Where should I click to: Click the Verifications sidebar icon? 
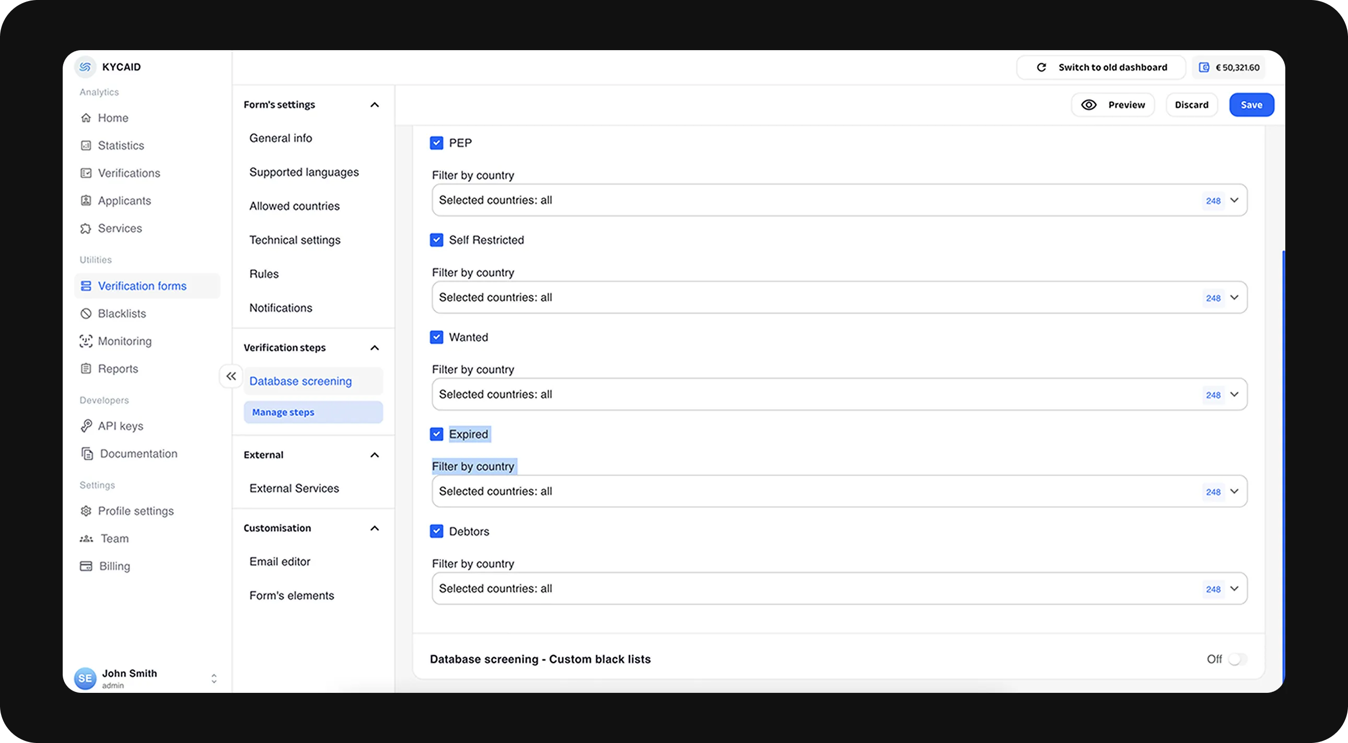point(86,173)
